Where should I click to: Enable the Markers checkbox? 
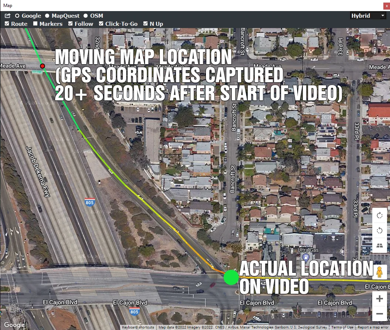click(x=35, y=24)
